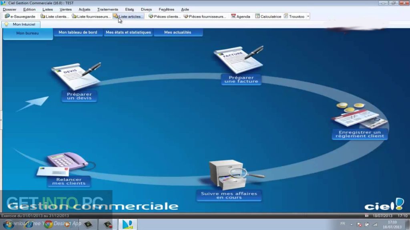The width and height of the screenshot is (410, 230).
Task: Open the Fenêtres menu
Action: coord(166,10)
